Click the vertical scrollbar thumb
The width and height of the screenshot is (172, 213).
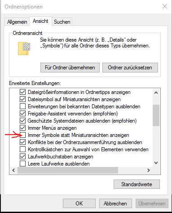[x=156, y=115]
